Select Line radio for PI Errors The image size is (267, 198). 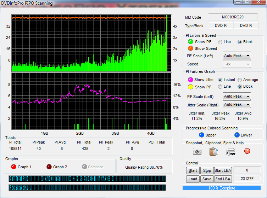220,42
